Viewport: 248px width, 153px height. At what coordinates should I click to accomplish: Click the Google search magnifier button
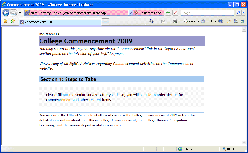(x=238, y=13)
